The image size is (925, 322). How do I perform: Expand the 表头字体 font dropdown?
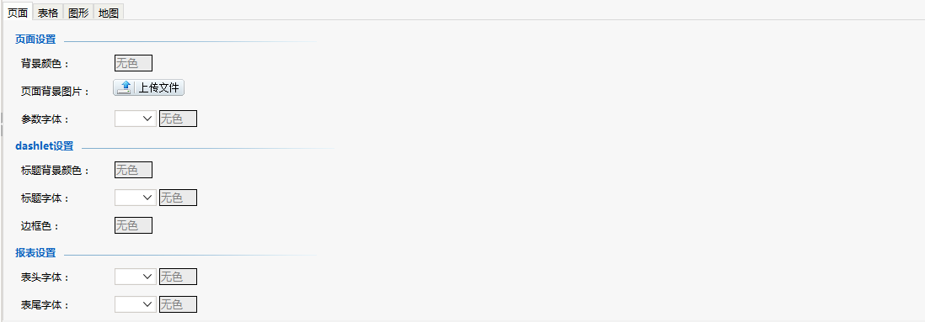pyautogui.click(x=136, y=277)
